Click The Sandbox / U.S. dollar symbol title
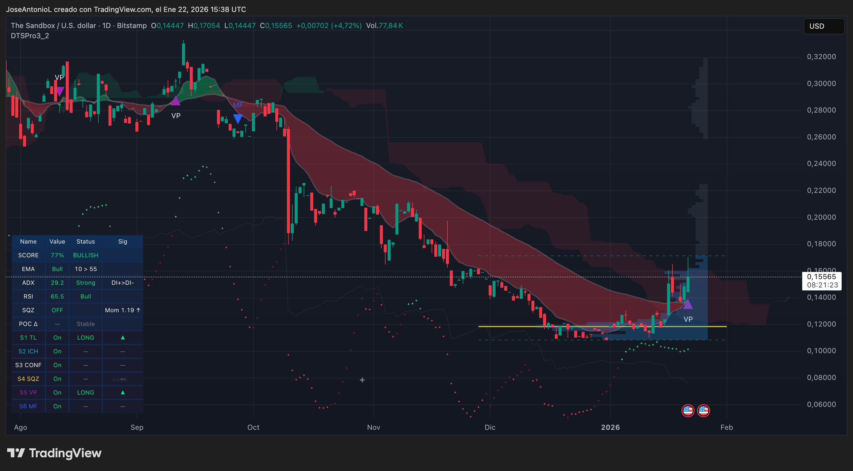 tap(53, 25)
